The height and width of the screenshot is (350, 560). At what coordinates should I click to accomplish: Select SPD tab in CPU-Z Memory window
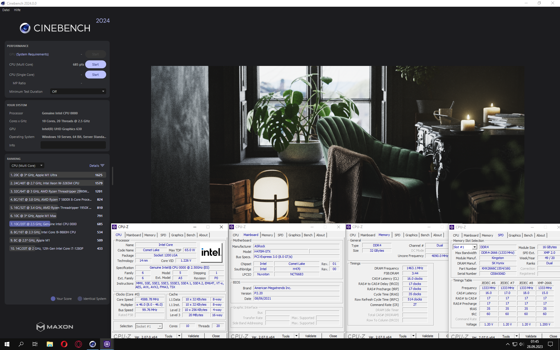398,235
